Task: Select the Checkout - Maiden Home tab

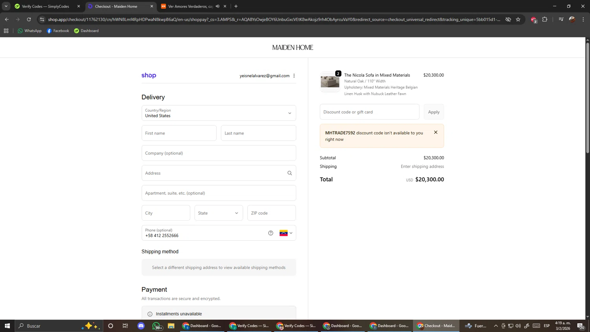Action: [x=116, y=6]
